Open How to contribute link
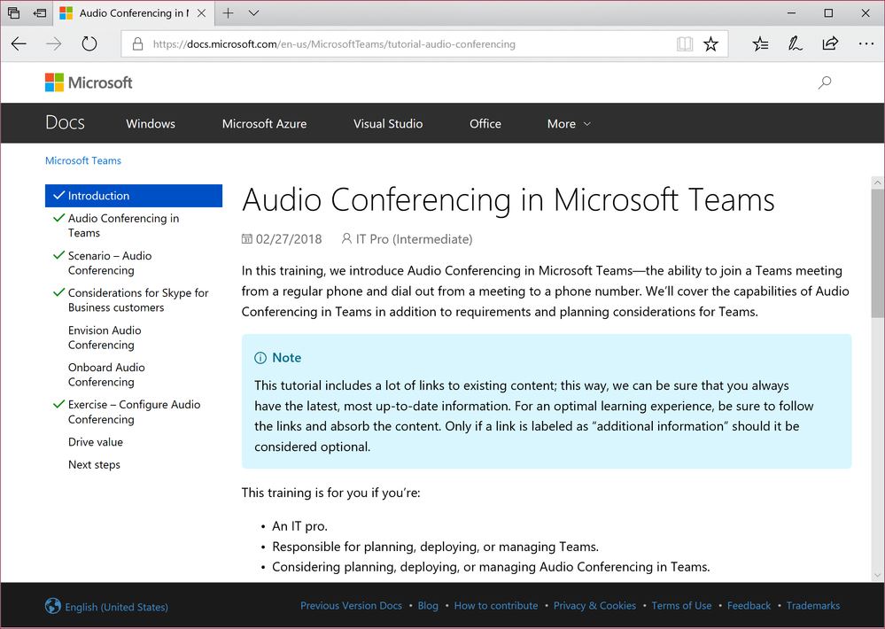885x629 pixels. [496, 605]
